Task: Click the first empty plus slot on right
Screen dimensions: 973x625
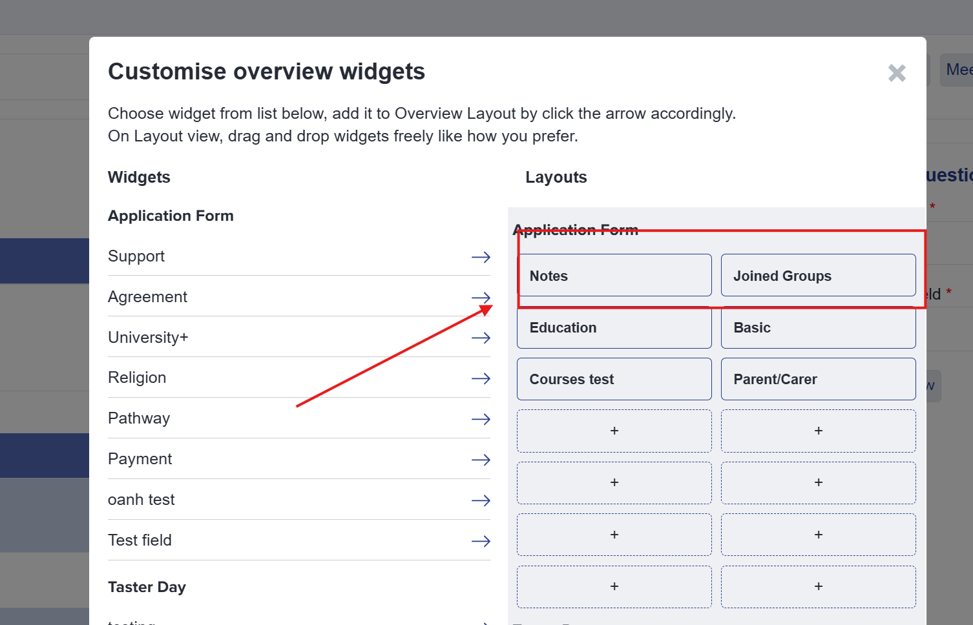Action: pos(818,431)
